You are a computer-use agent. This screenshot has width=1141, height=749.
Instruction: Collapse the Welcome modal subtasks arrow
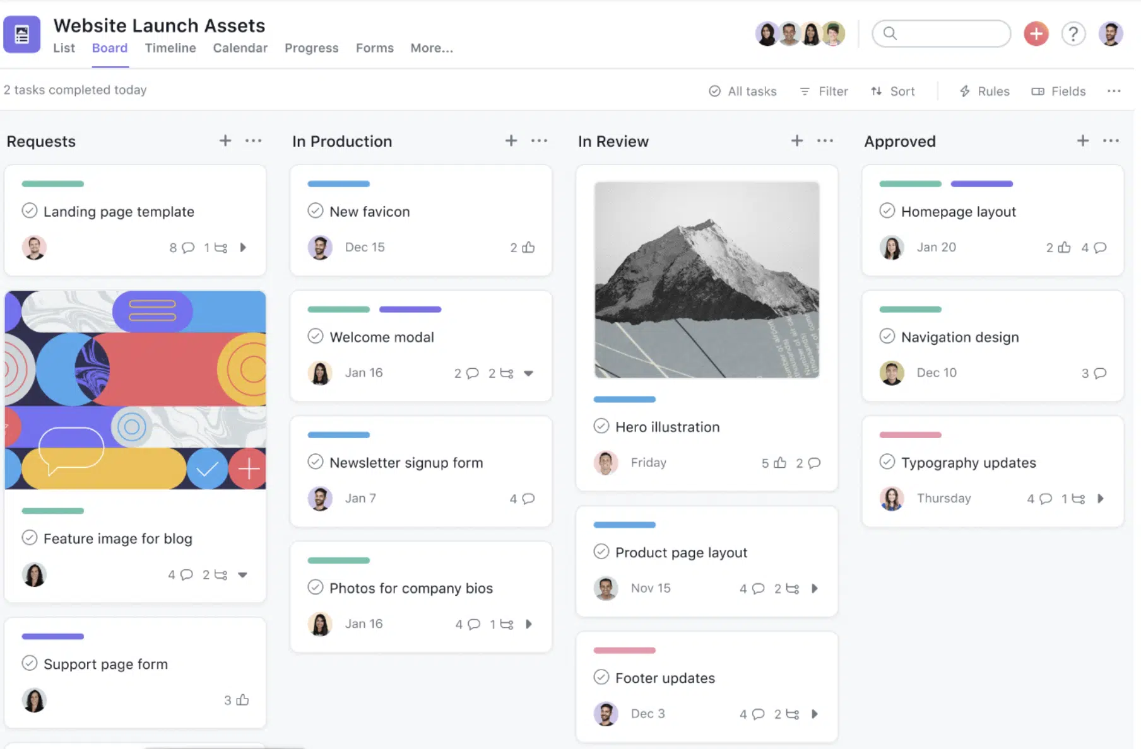pyautogui.click(x=529, y=373)
